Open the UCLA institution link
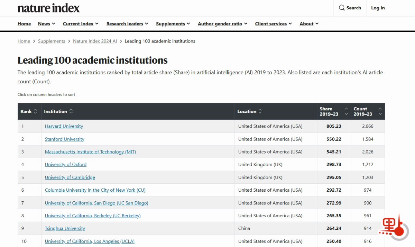The width and height of the screenshot is (415, 247). [90, 241]
